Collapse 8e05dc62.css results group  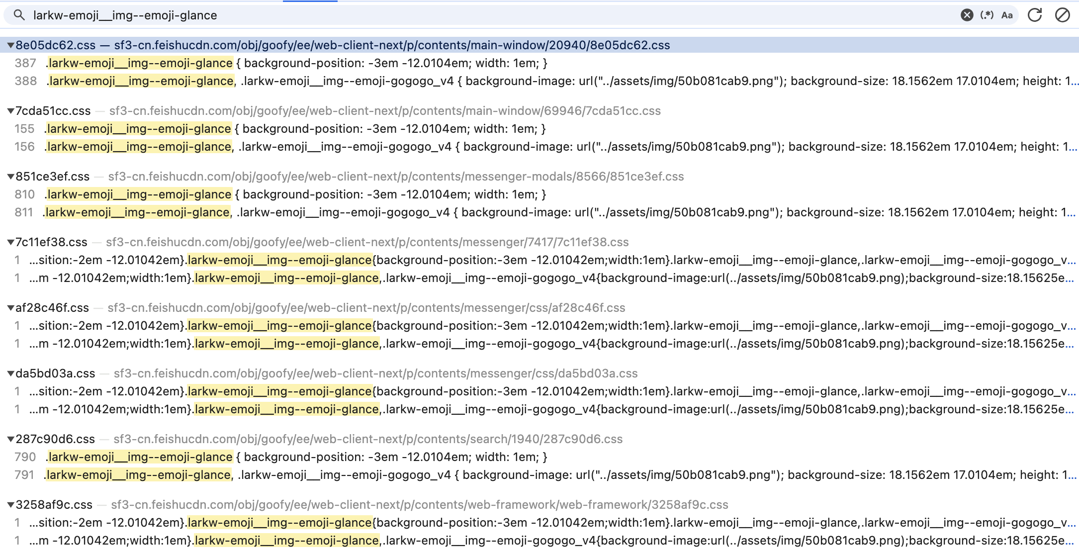(x=10, y=45)
